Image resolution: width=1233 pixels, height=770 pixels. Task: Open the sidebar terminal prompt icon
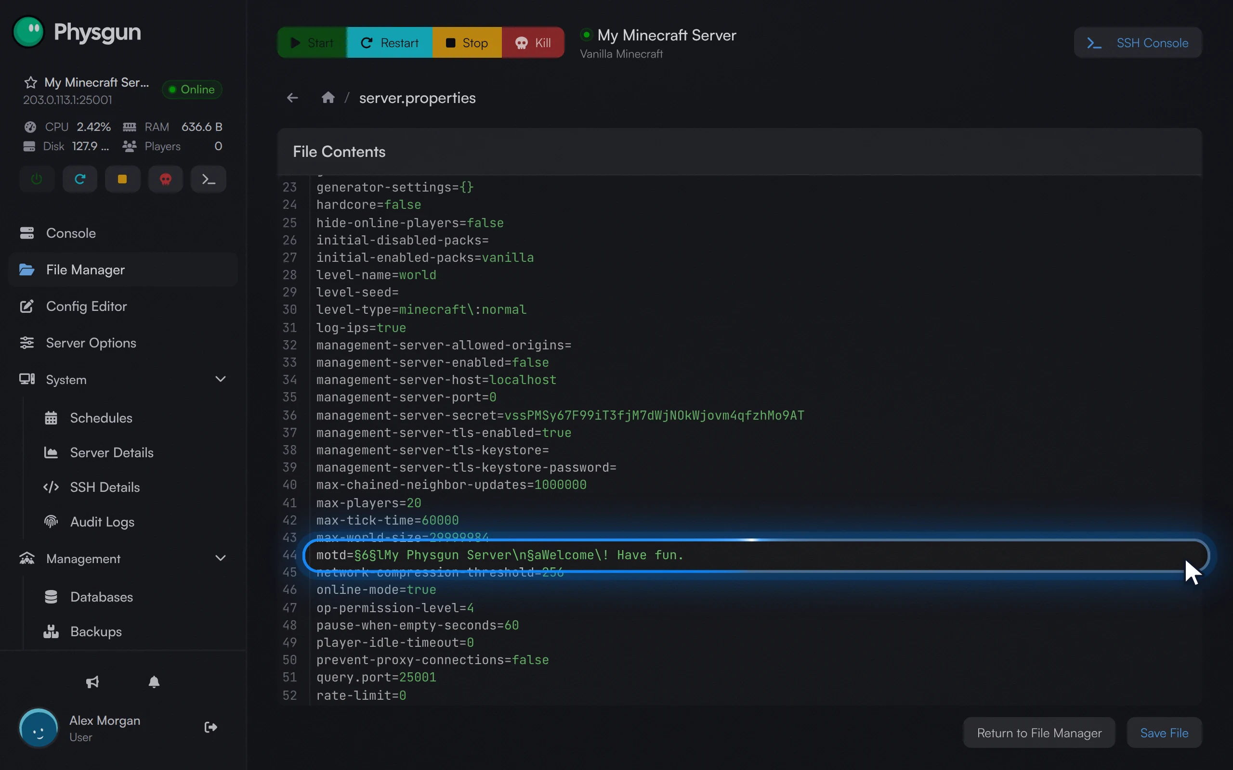tap(209, 179)
